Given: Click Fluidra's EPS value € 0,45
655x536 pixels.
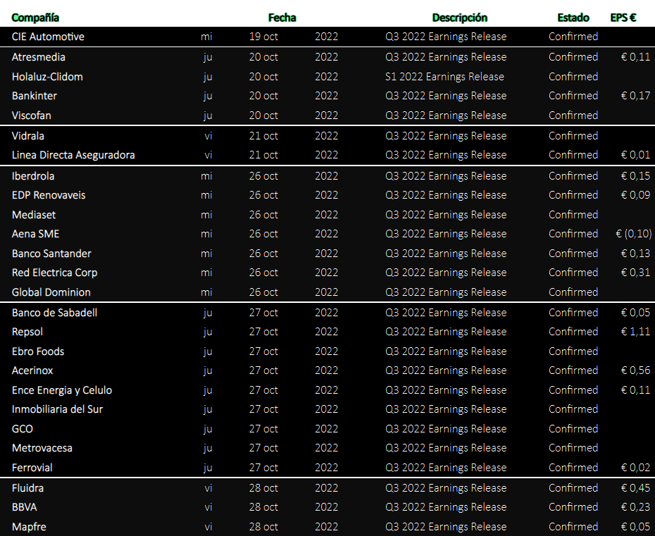Looking at the screenshot, I should point(635,488).
